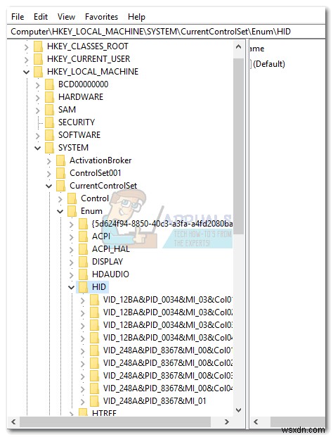The width and height of the screenshot is (333, 437).
Task: Select the {5d624f94-8850-40c3 key
Action: [162, 224]
